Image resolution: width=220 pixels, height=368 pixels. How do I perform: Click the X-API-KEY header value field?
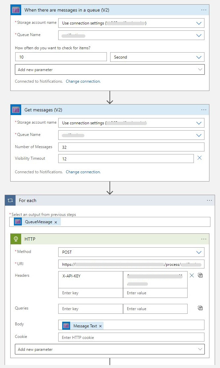[155, 280]
